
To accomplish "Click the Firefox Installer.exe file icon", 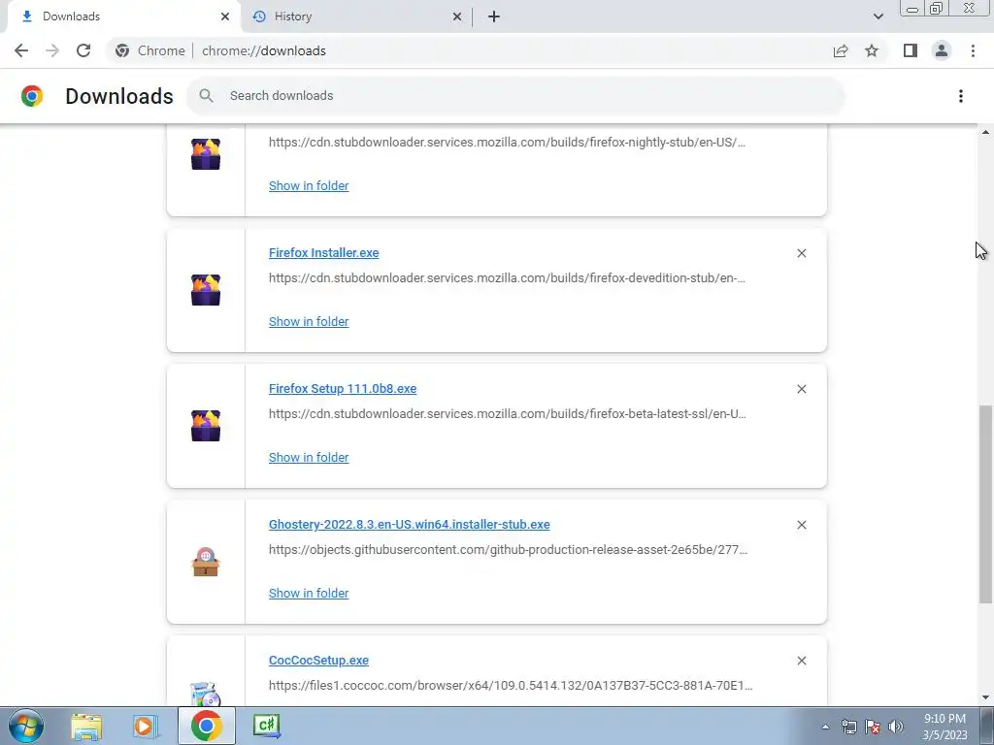I will pos(206,290).
